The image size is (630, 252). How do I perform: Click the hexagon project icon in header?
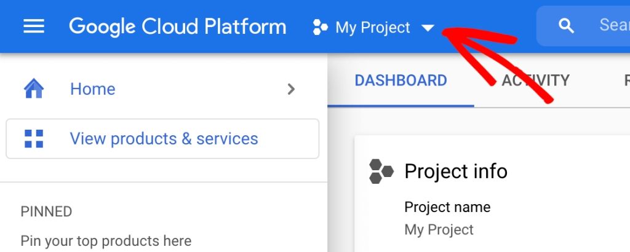click(x=321, y=27)
